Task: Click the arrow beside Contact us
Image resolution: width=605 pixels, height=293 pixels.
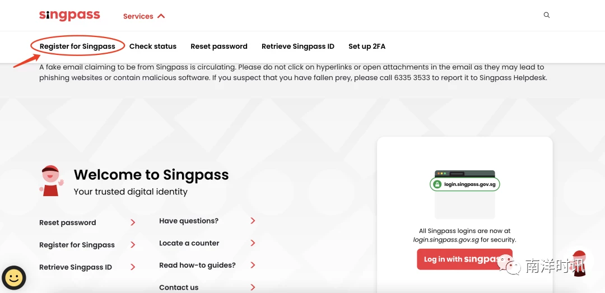Action: 253,287
